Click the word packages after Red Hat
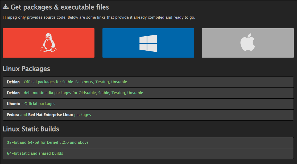 tap(82, 115)
